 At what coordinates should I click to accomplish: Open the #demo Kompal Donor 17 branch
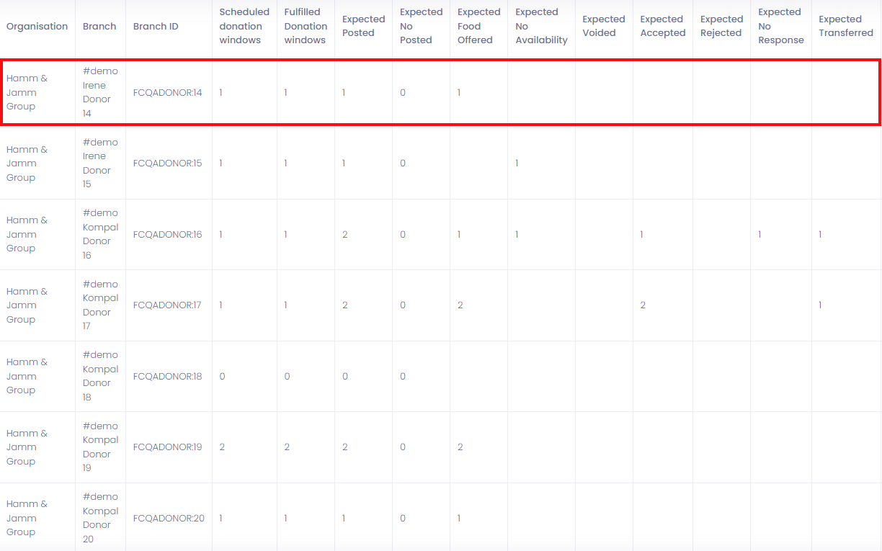(100, 305)
